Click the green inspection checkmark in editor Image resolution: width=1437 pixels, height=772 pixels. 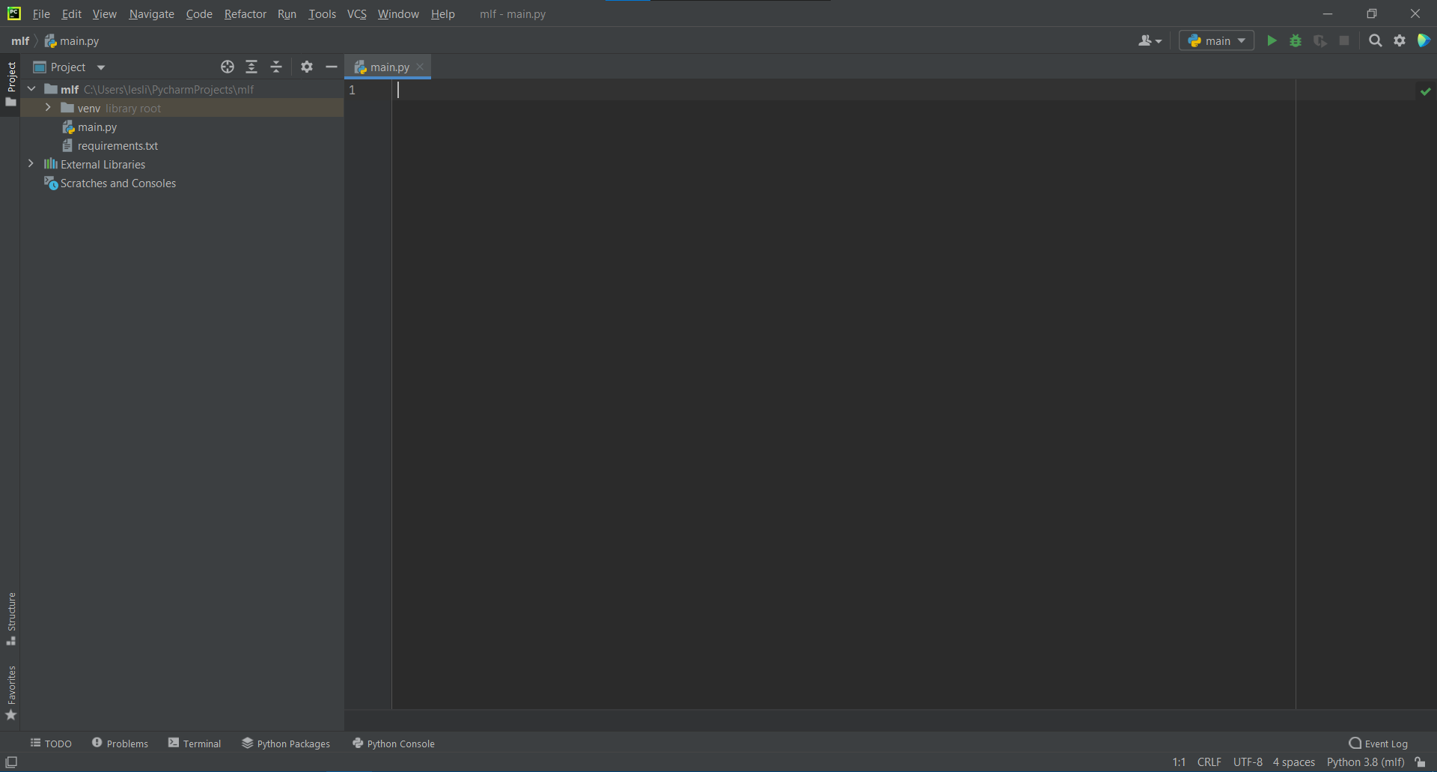click(1426, 91)
